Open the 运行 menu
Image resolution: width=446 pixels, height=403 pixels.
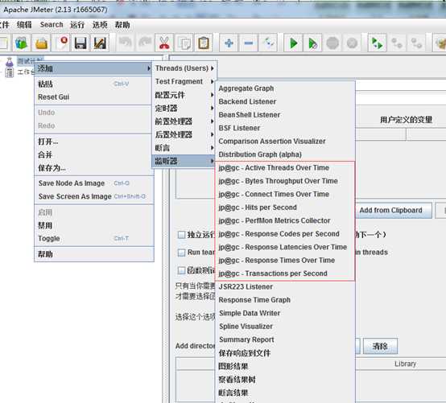[77, 25]
